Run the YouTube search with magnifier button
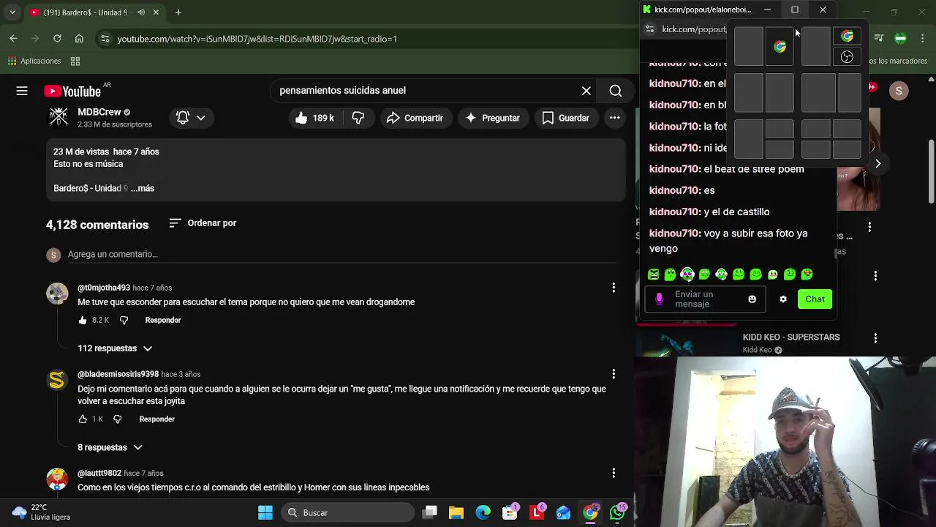 [616, 91]
